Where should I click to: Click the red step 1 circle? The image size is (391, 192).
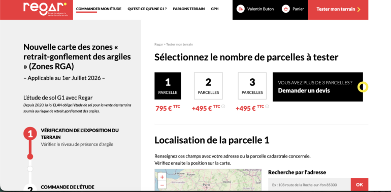point(30,134)
